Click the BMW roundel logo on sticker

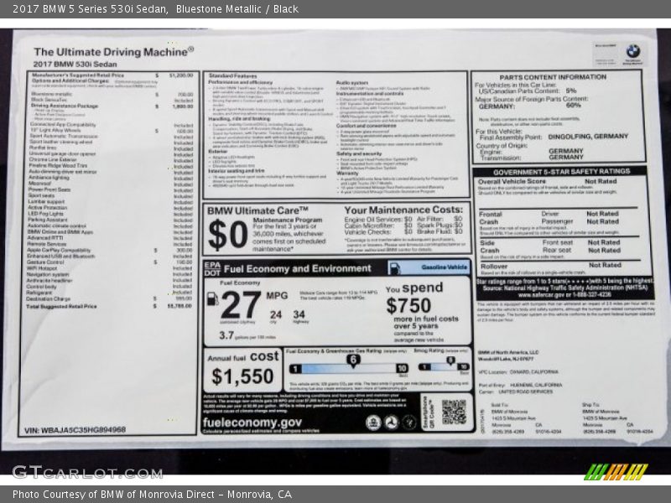point(632,51)
